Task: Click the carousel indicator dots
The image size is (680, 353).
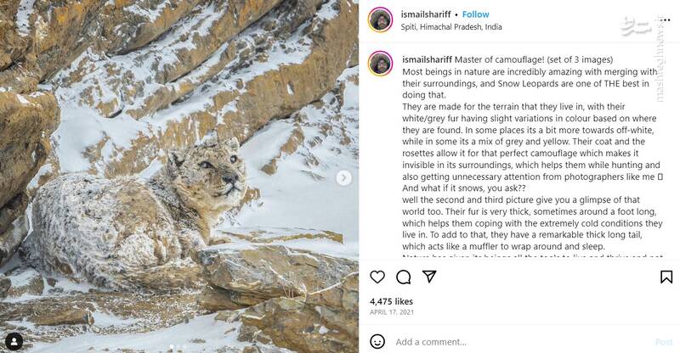Action: click(176, 346)
